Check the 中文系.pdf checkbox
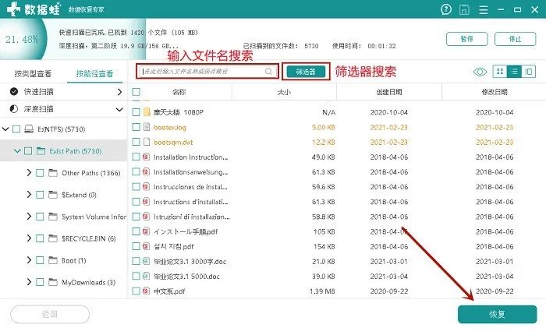The image size is (546, 335). [x=136, y=291]
